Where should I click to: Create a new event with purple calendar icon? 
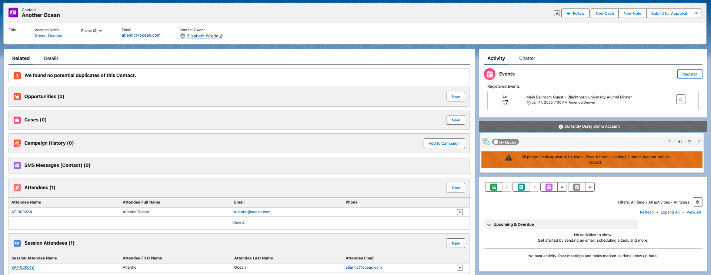[549, 187]
